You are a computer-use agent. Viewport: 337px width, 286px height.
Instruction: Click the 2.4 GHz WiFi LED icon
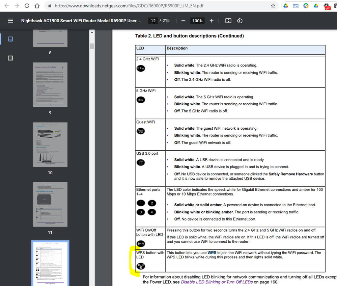tap(141, 69)
